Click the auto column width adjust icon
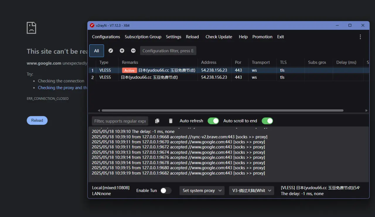Image resolution: width=375 pixels, height=217 pixels. coord(133,51)
